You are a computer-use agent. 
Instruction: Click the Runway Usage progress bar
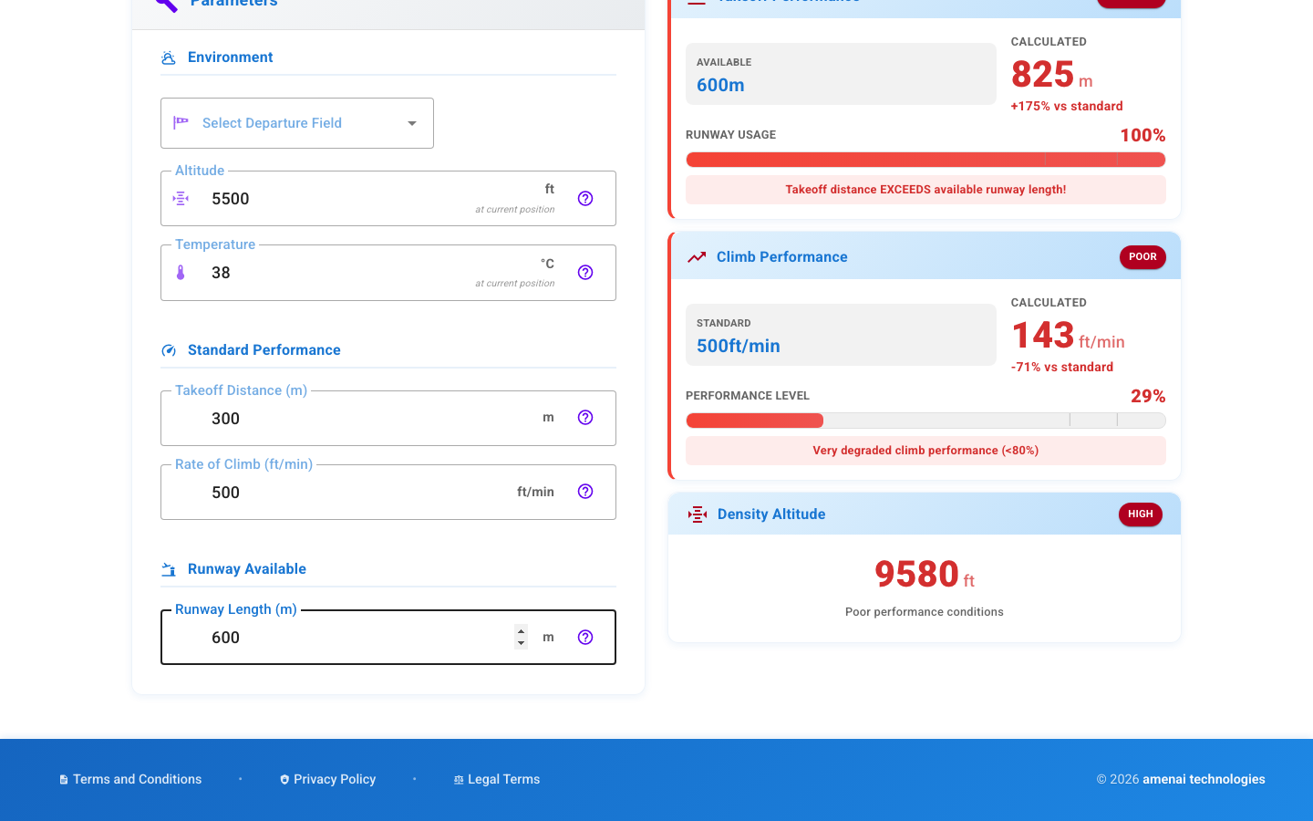tap(925, 160)
